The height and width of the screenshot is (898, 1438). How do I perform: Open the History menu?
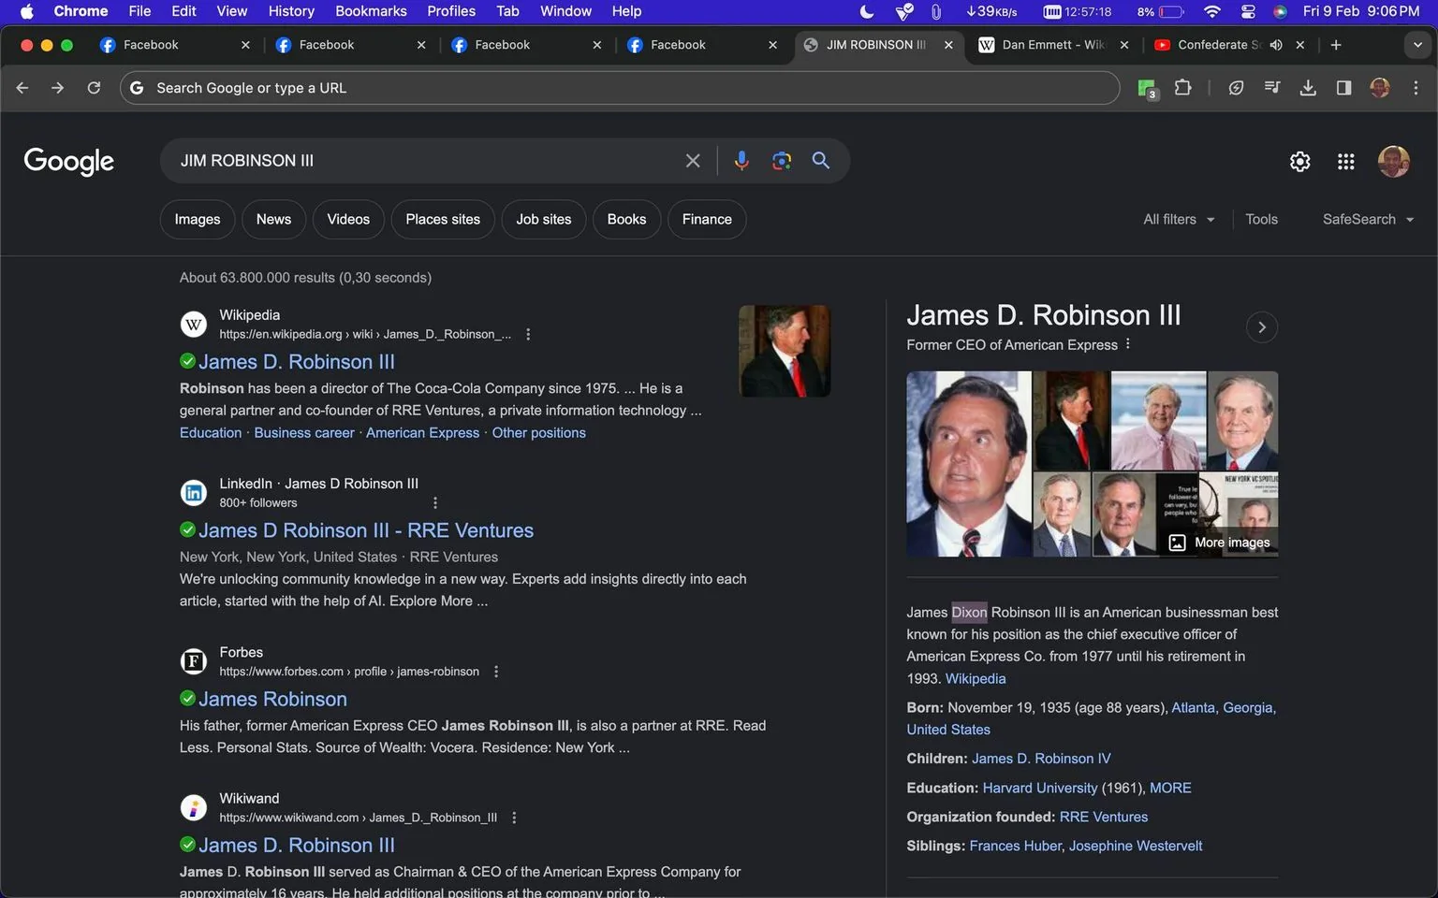click(x=291, y=11)
